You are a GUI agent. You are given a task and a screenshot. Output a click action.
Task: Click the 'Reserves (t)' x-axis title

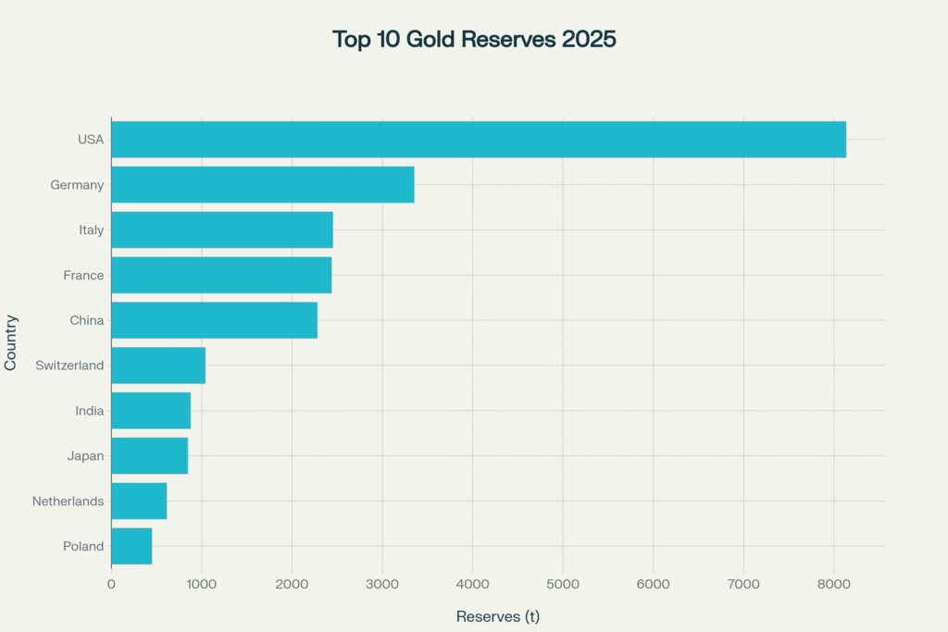click(497, 616)
